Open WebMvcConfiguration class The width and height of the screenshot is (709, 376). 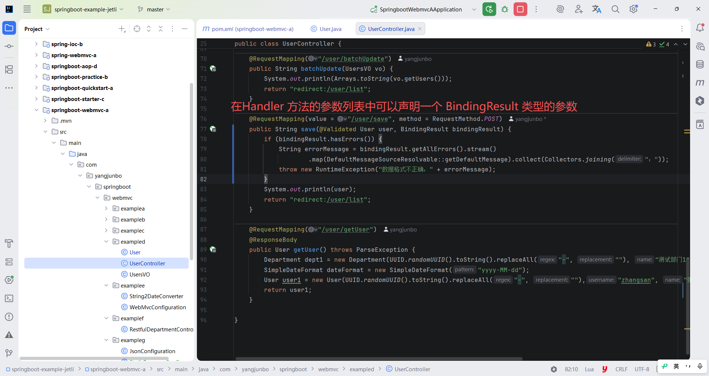point(158,307)
